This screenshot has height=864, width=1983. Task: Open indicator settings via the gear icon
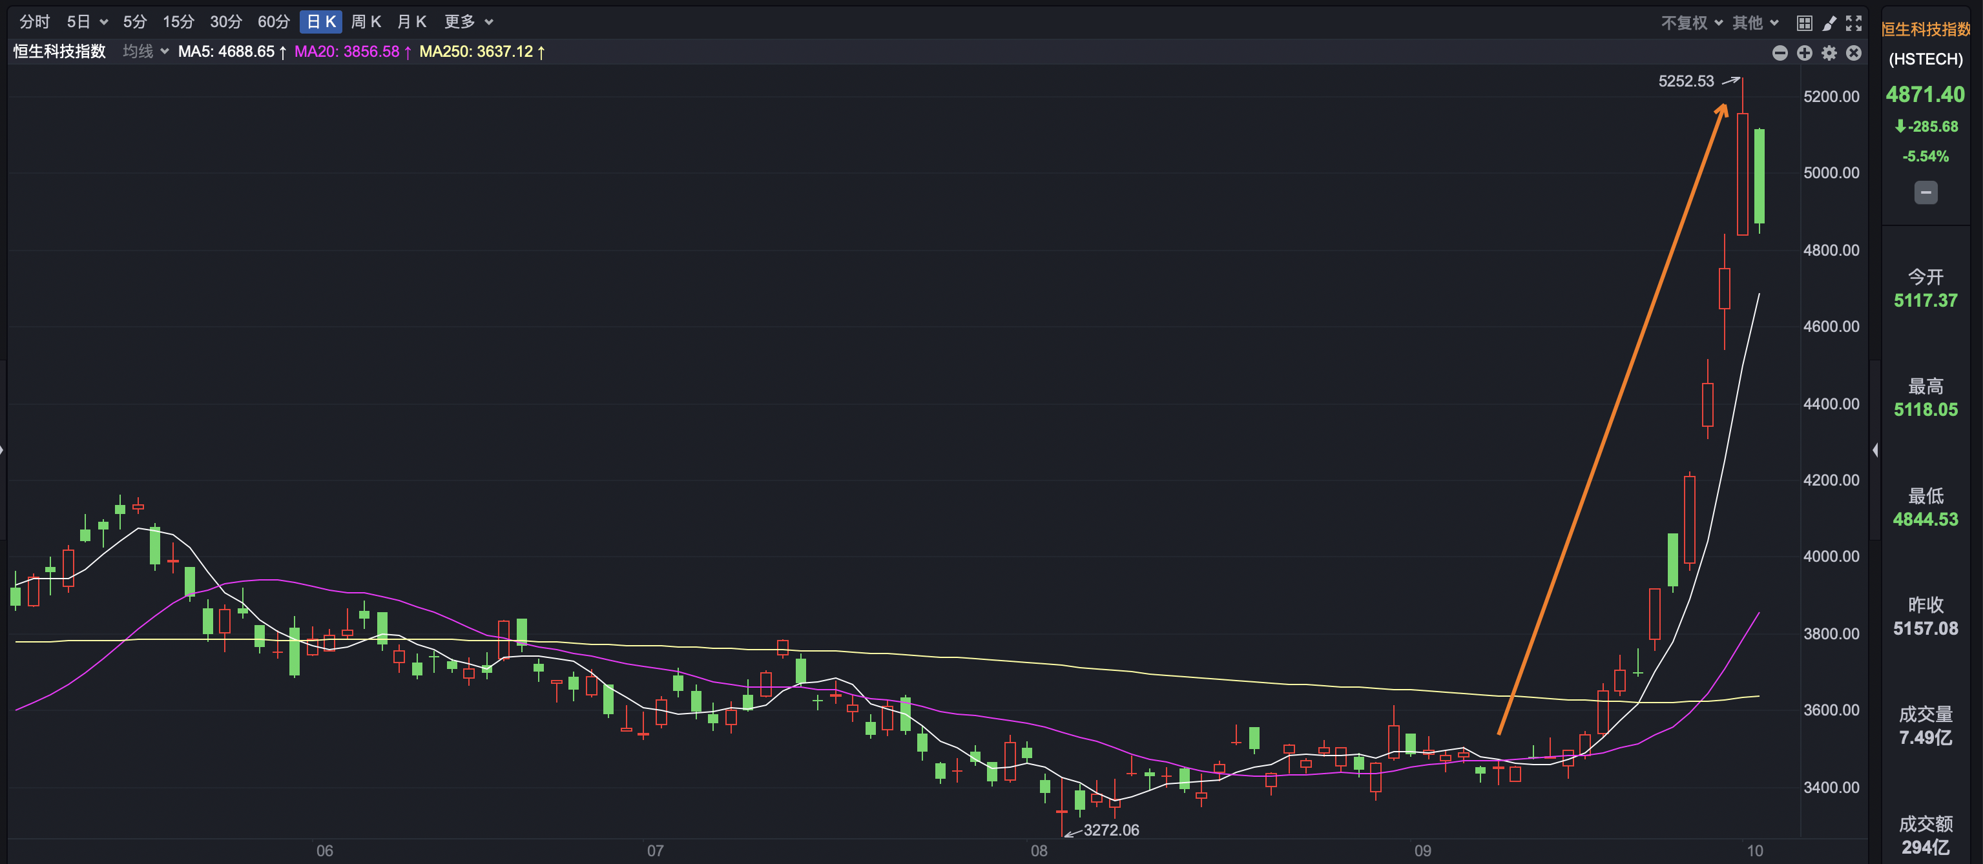point(1830,52)
